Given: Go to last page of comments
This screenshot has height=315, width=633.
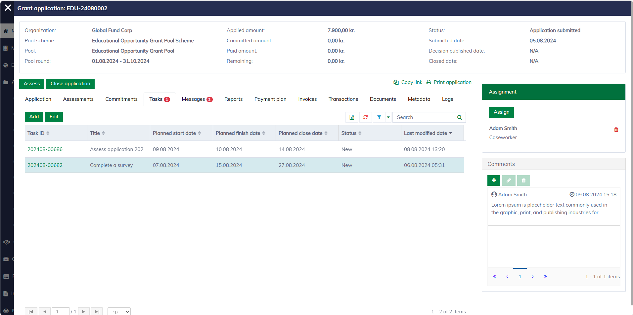Looking at the screenshot, I should click(x=545, y=277).
